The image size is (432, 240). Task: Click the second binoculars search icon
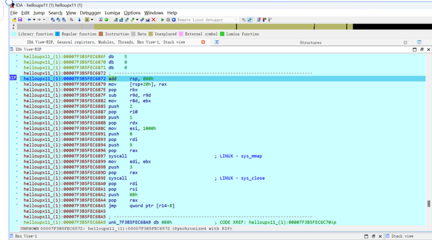58,20
